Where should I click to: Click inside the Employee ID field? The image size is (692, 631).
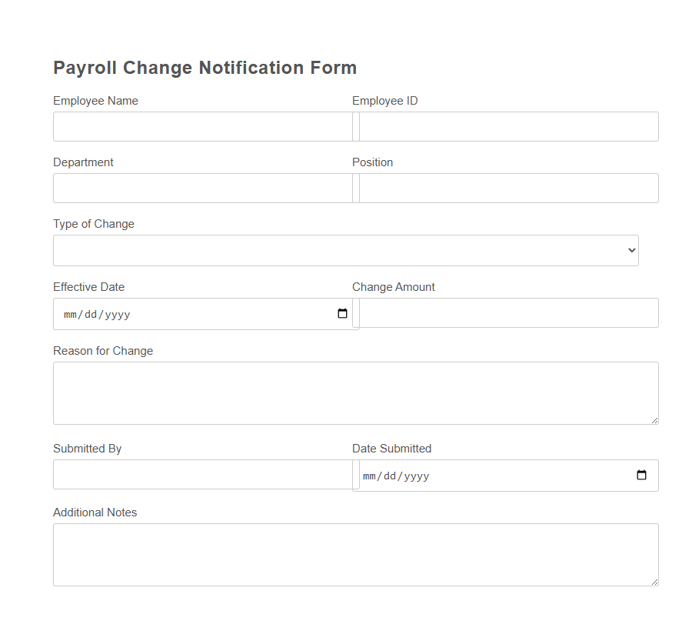507,126
